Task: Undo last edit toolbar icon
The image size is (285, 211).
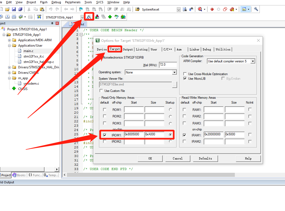Action: coord(50,9)
